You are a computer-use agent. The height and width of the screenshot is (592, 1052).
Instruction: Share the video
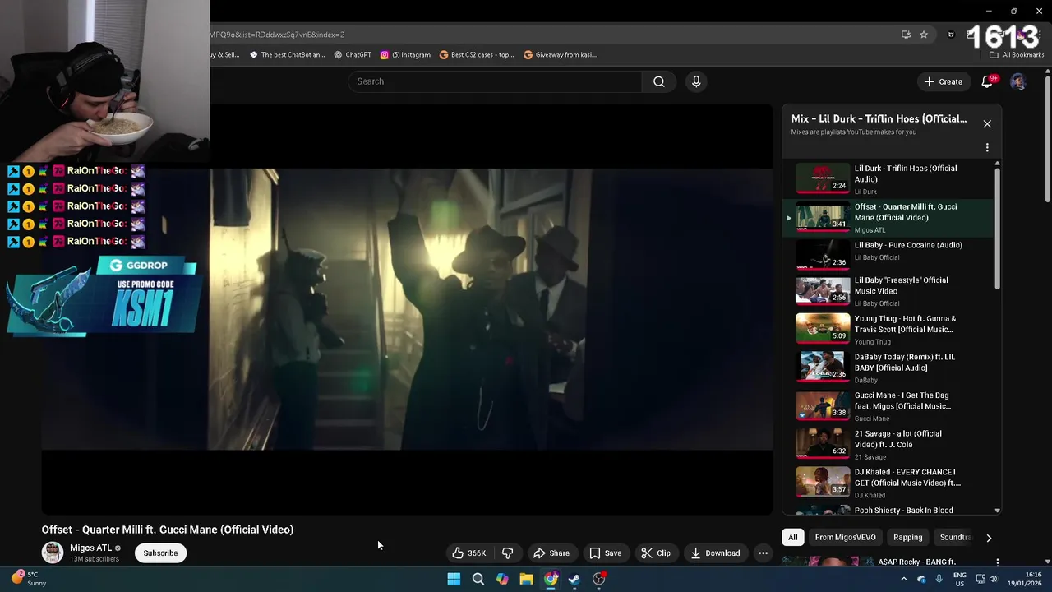[551, 553]
